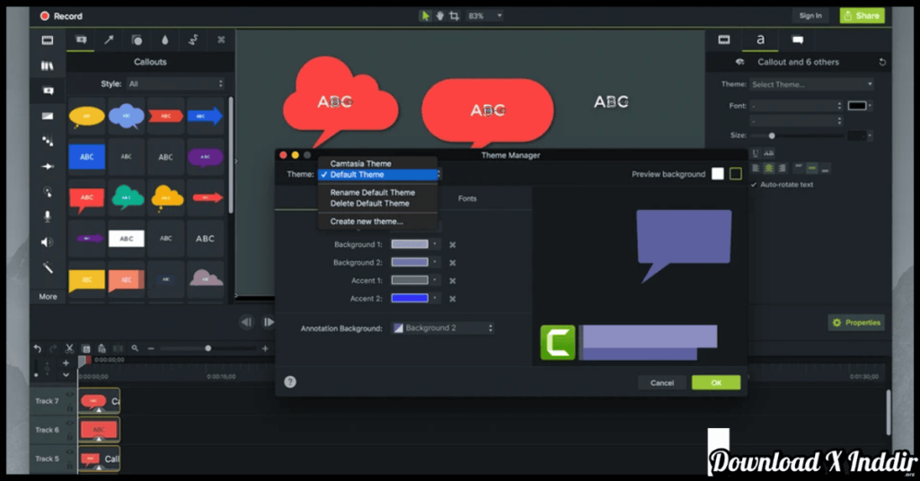
Task: Click the timeline zoom magnifier icon
Action: click(x=135, y=348)
